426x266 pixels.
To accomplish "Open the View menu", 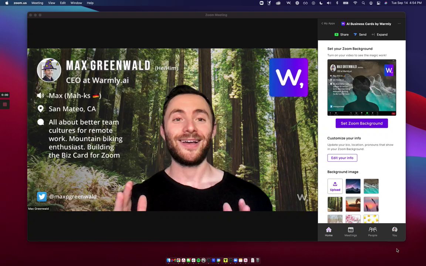I will (52, 3).
